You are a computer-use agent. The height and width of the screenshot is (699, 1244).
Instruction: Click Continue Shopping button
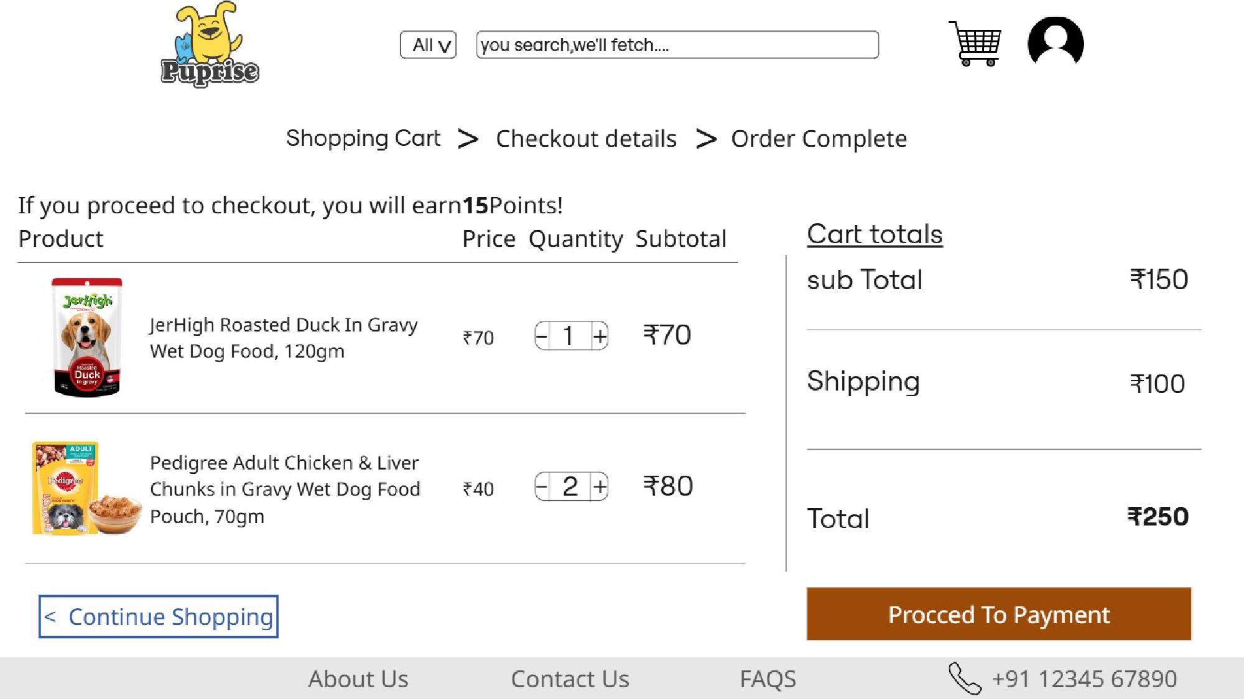click(159, 616)
